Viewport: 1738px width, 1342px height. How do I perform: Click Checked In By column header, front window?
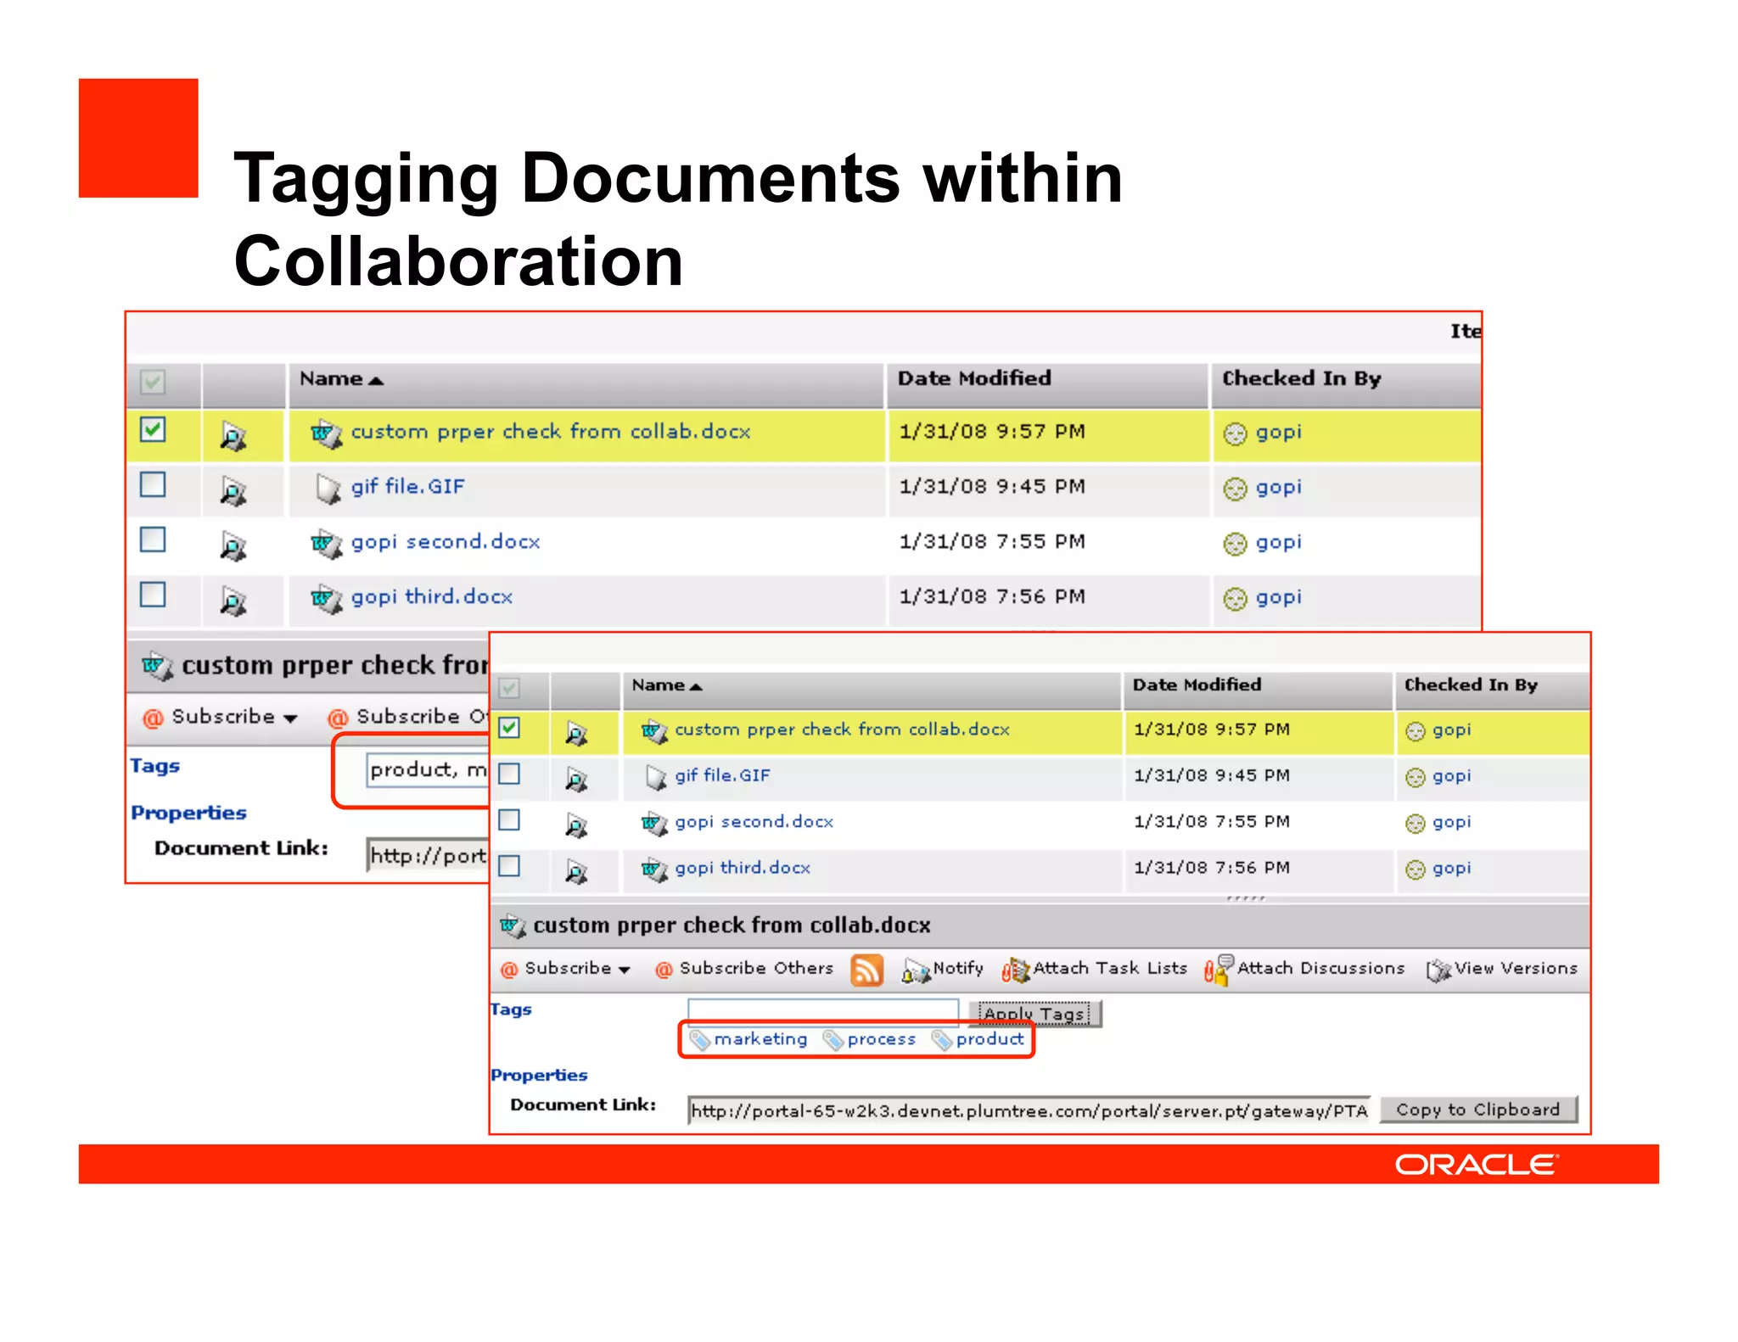point(1471,685)
